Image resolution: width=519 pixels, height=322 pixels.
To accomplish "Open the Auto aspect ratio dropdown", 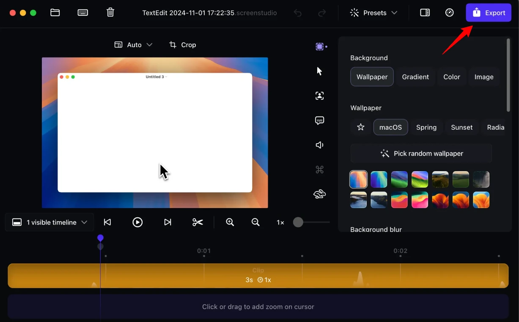I will point(133,45).
